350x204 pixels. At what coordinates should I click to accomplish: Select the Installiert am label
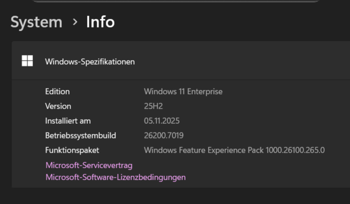pyautogui.click(x=68, y=121)
